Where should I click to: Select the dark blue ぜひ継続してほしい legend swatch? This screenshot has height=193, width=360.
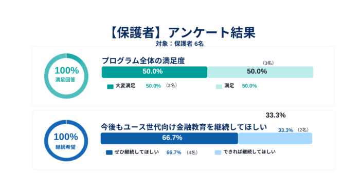click(109, 152)
